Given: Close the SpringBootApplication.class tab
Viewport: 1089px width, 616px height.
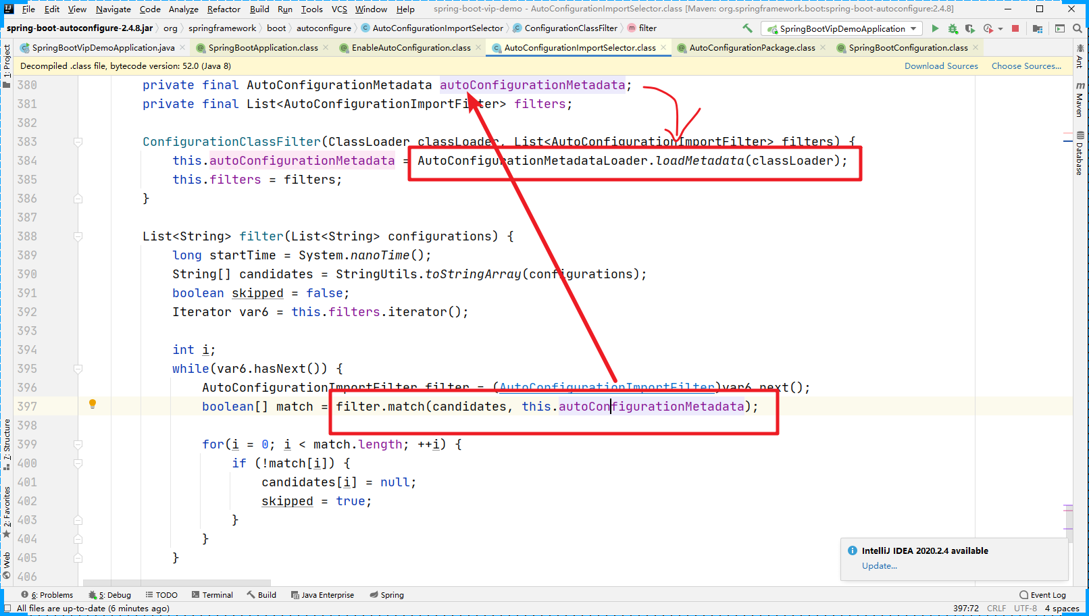Looking at the screenshot, I should (326, 47).
